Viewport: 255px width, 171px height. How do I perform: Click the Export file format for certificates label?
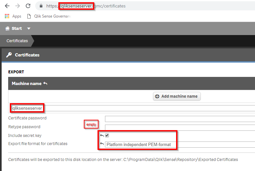38,144
